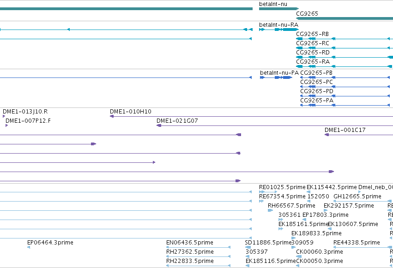
Task: Select the CG9265-PD protein feature
Action: [x=345, y=96]
